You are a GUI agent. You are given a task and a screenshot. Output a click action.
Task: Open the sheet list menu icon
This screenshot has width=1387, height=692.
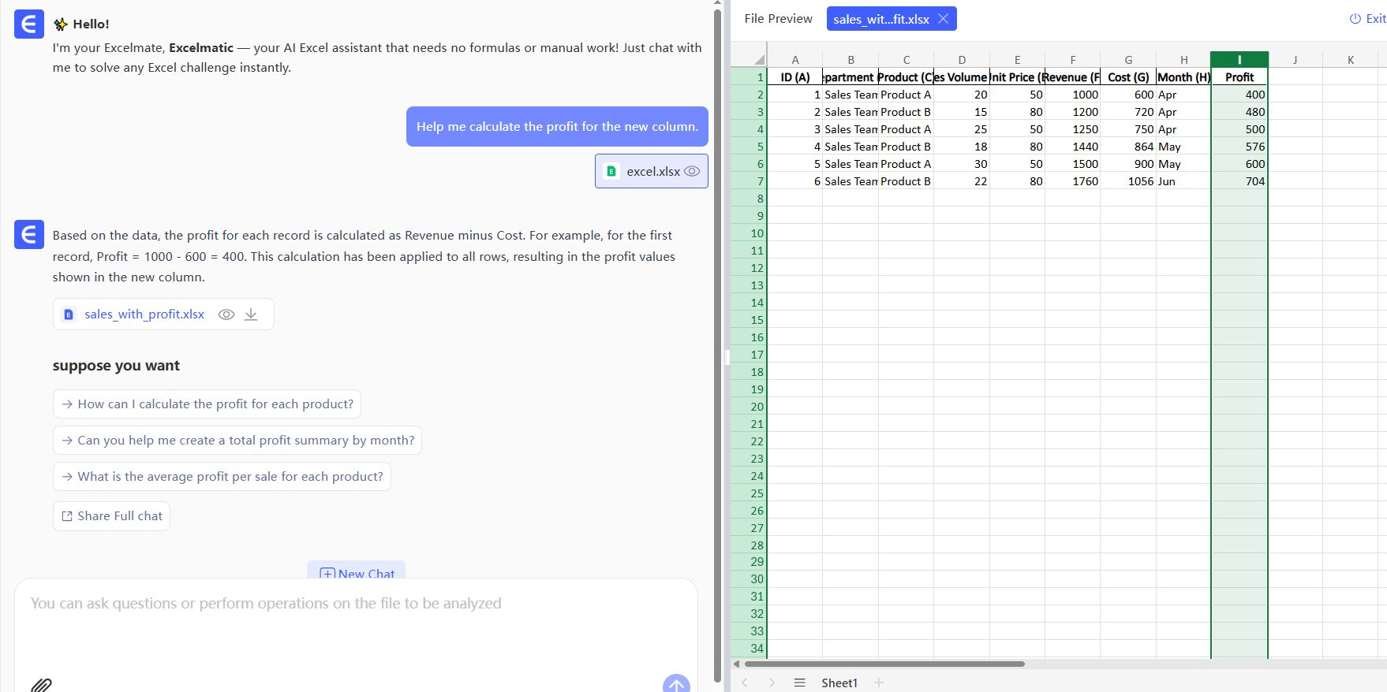[x=799, y=683]
